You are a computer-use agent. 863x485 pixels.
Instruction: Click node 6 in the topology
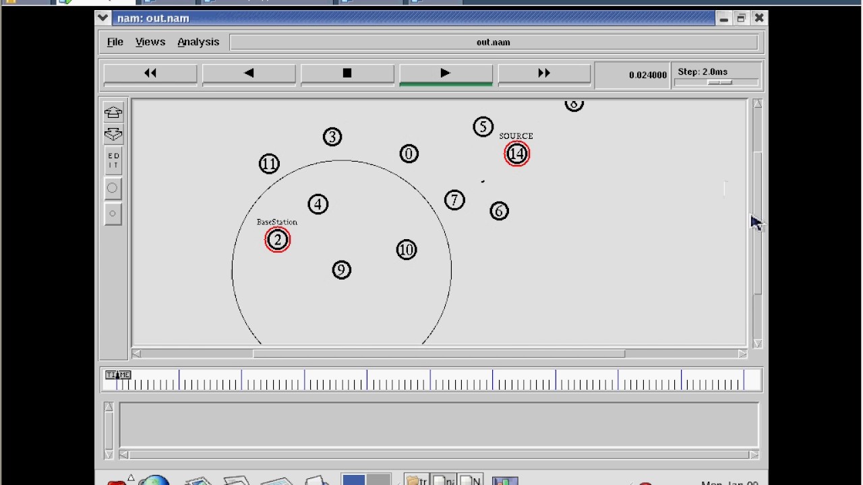pos(499,212)
